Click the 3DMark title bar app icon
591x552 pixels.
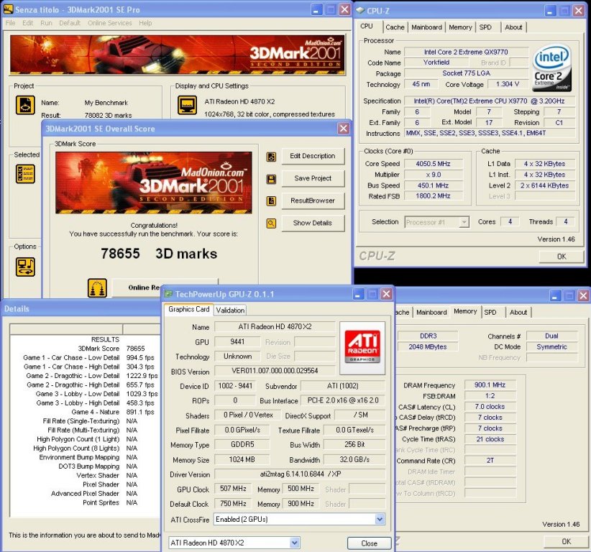pos(8,9)
